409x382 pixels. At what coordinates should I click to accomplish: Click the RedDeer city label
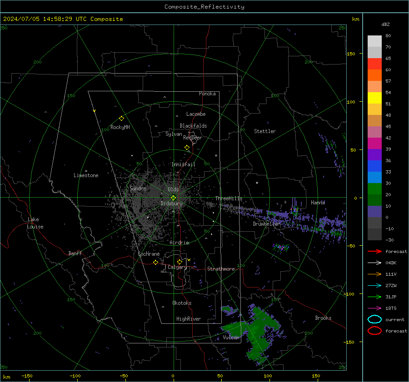[193, 138]
